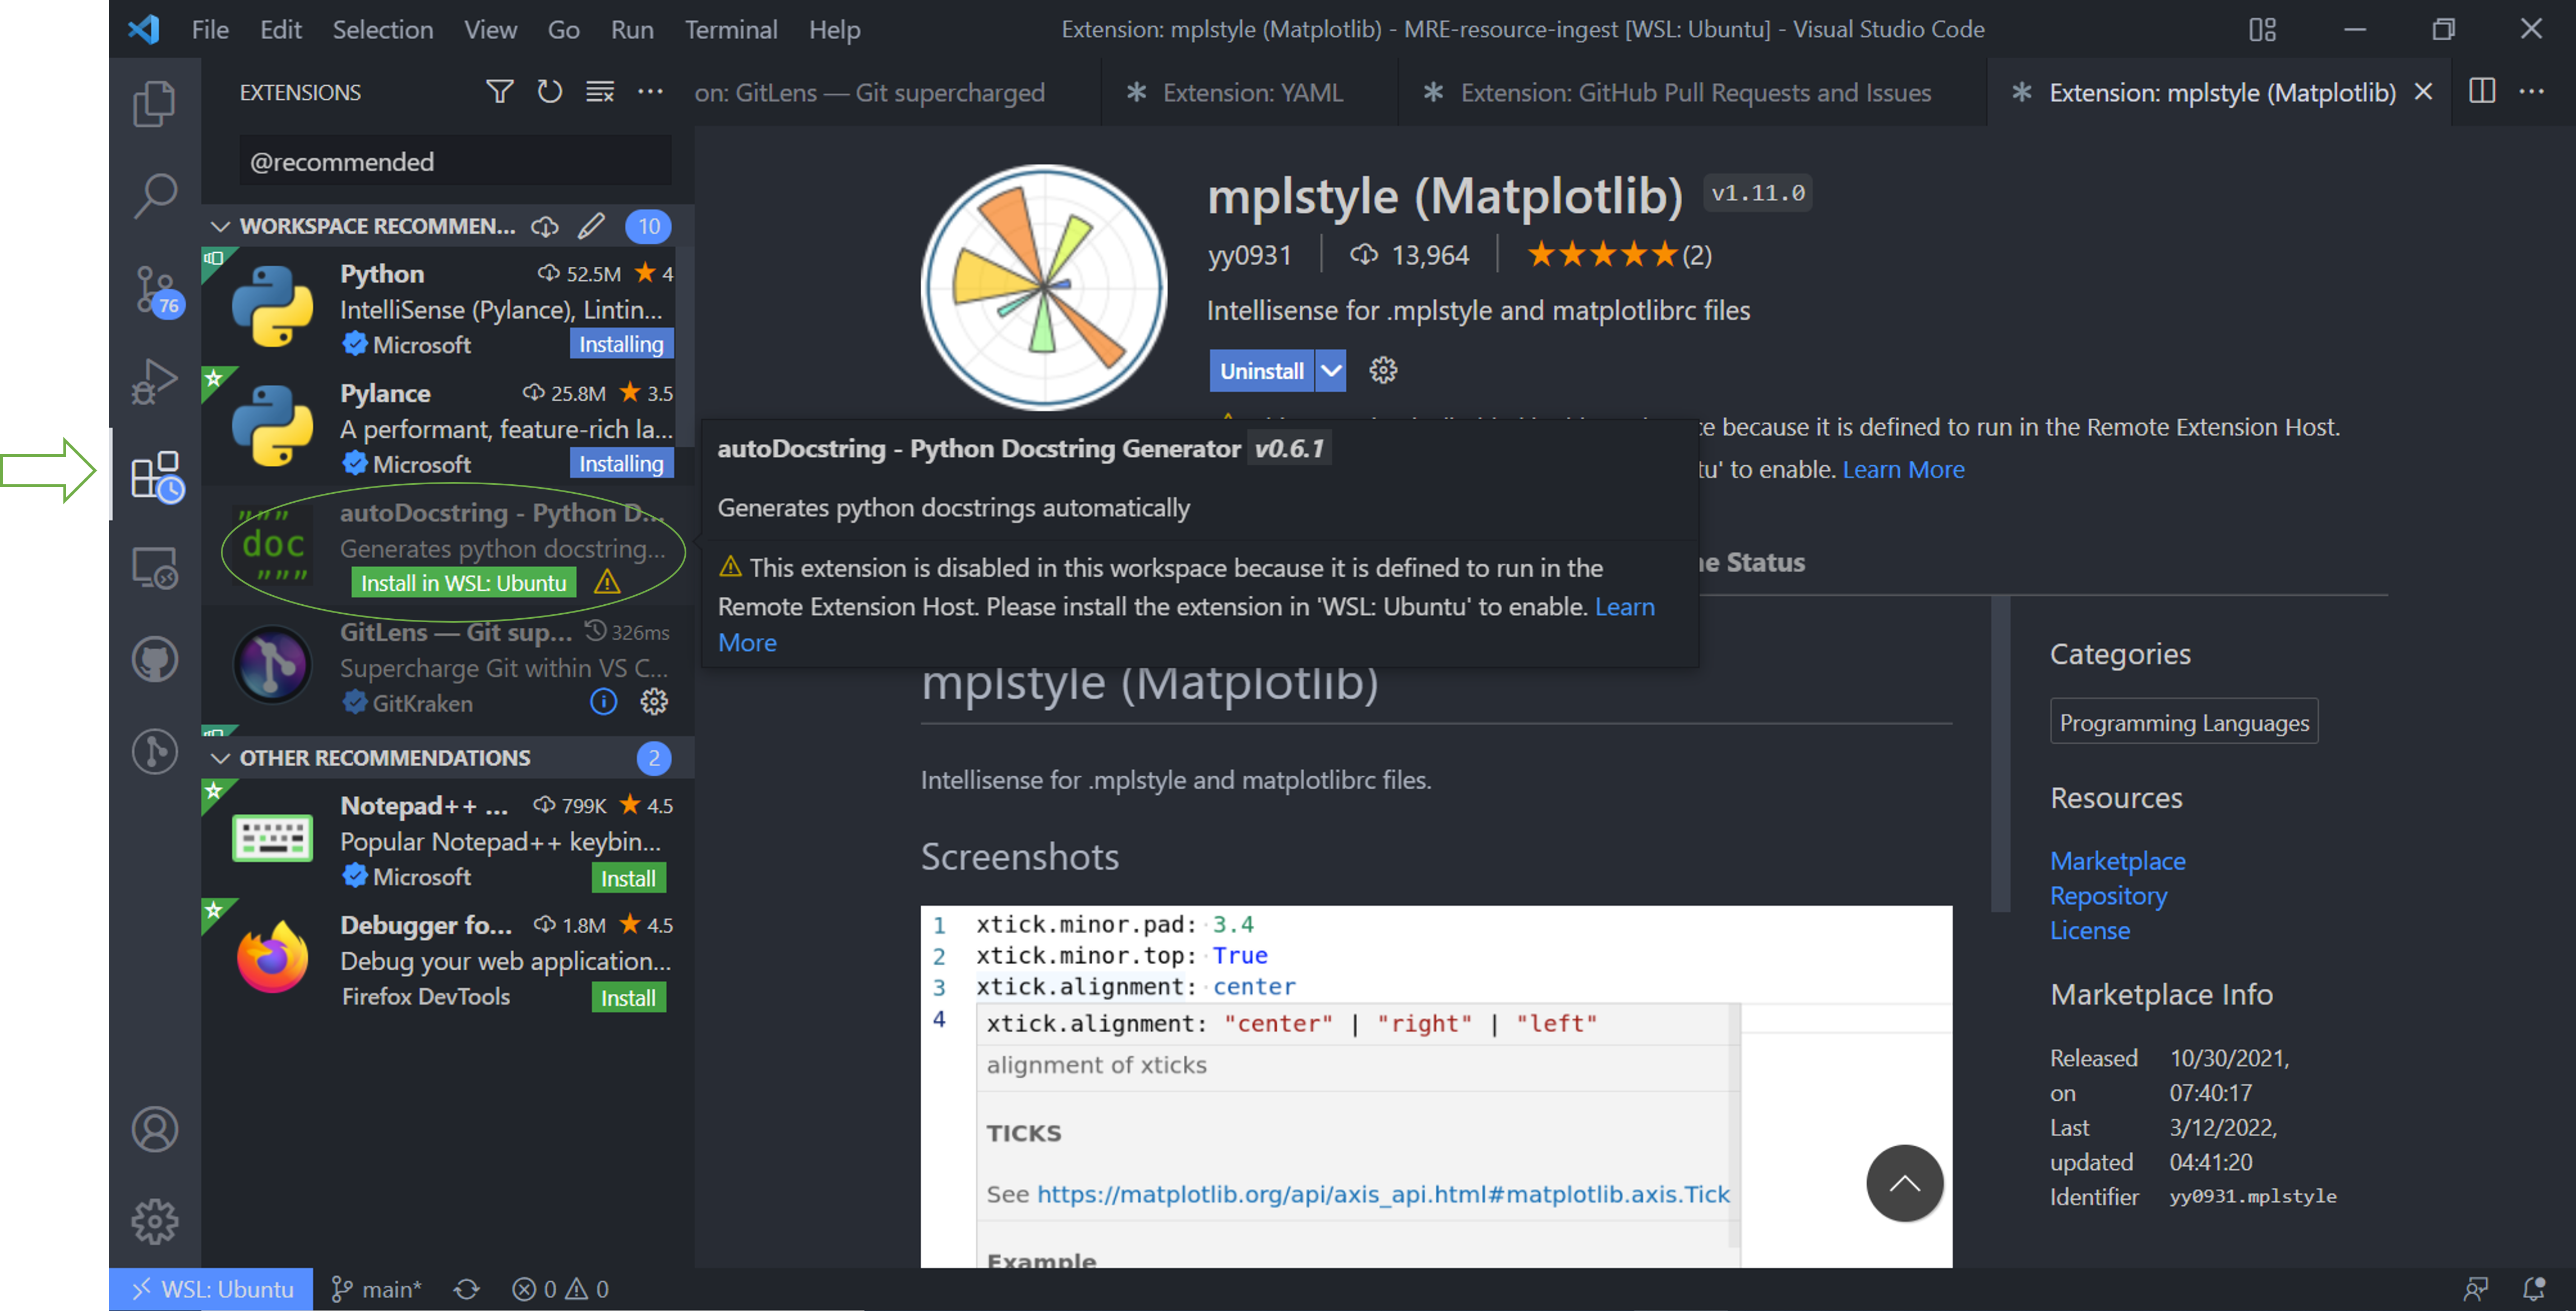
Task: Install workspace recommended extensions cloud icon
Action: [544, 227]
